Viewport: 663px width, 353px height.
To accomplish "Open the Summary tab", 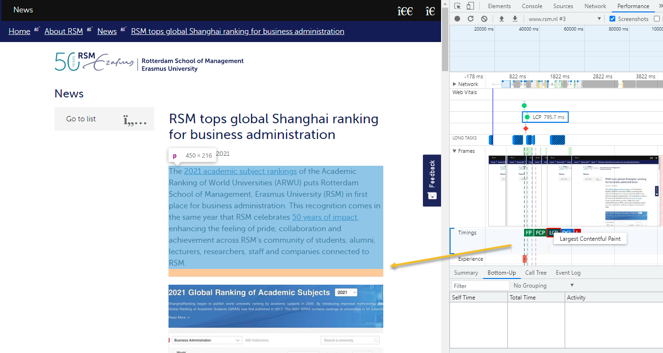I will coord(466,273).
